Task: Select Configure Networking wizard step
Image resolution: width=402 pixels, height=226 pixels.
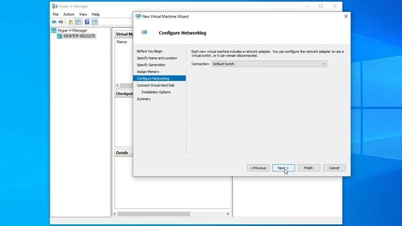Action: (x=160, y=78)
